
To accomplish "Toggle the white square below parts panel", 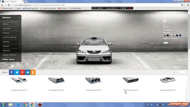I will click(x=12, y=66).
